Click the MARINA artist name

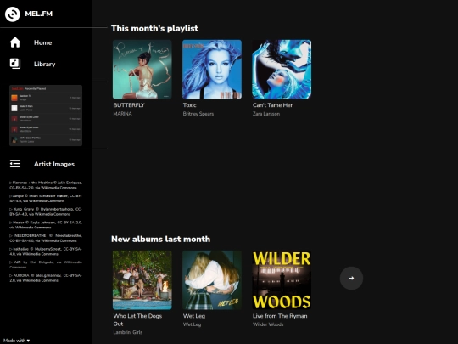pos(122,114)
